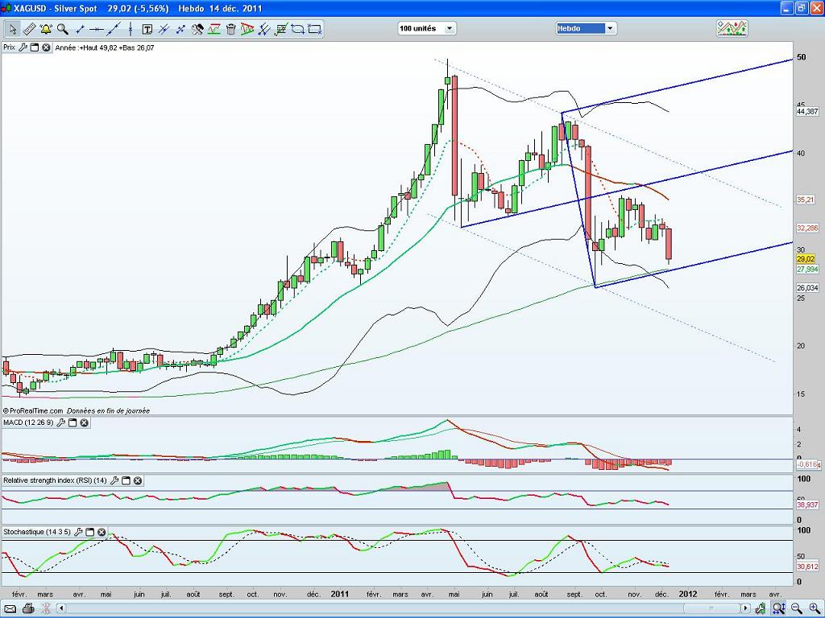
Task: Select the extended trend line tool
Action: pyautogui.click(x=114, y=29)
